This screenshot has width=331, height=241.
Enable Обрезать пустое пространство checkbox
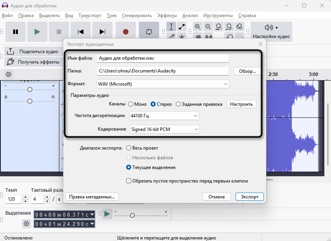[x=129, y=181]
